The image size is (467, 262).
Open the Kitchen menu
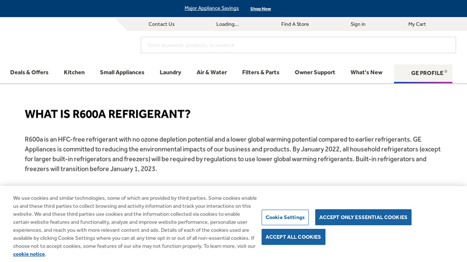pos(74,72)
